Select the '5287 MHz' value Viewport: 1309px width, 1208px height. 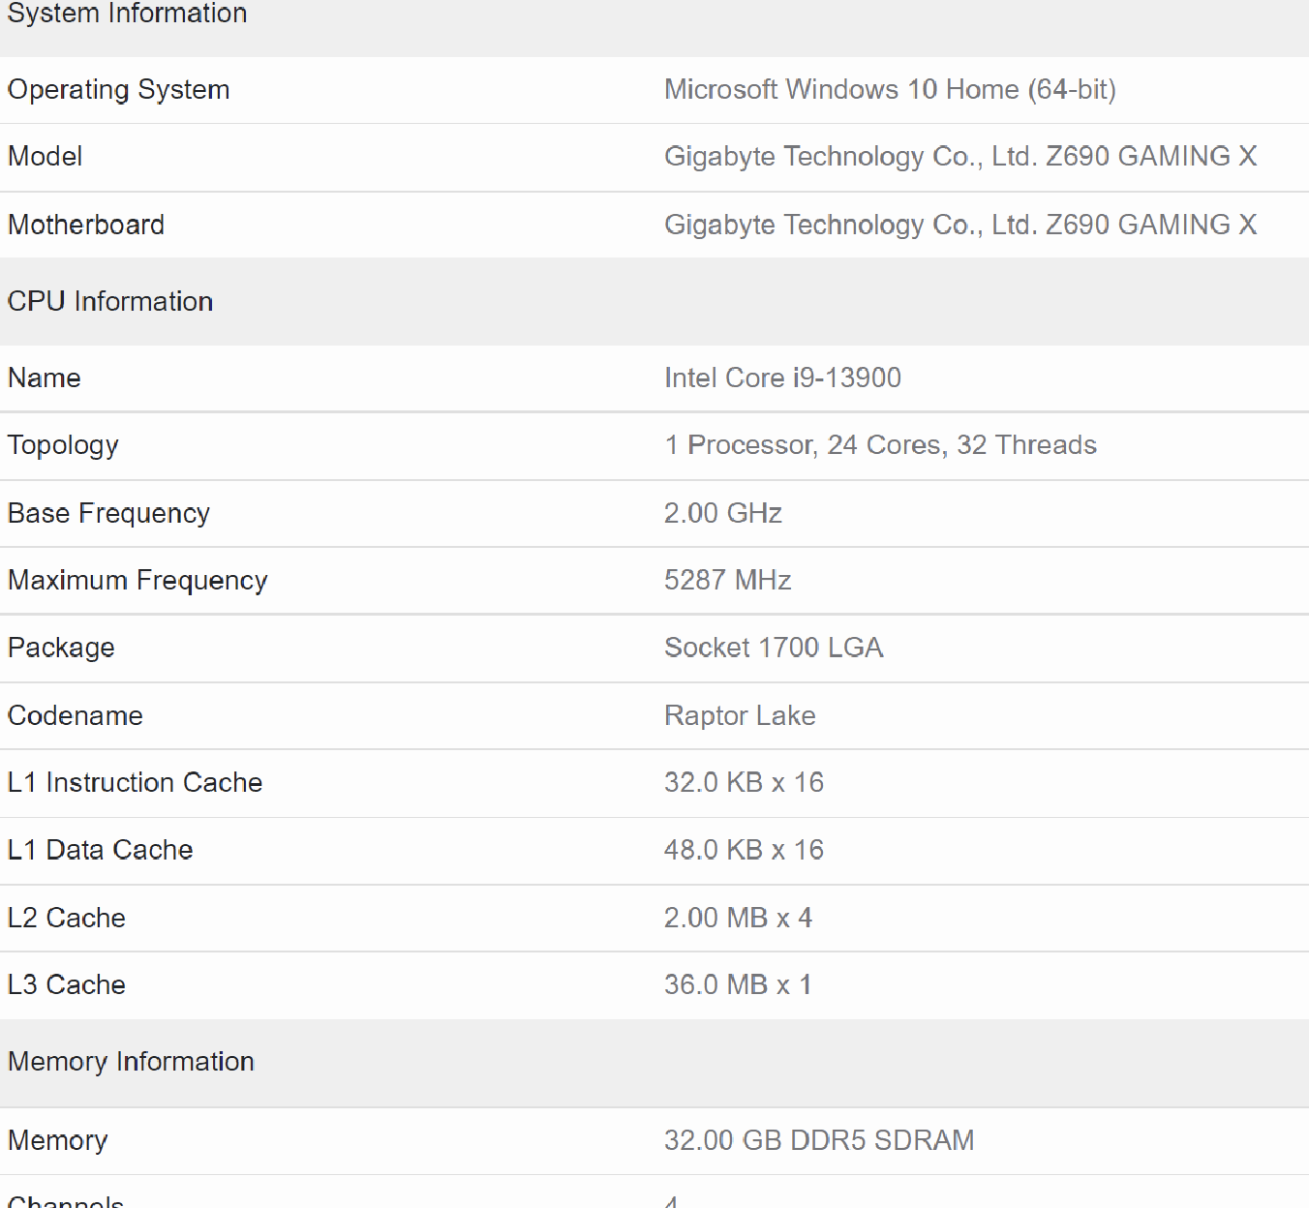728,580
